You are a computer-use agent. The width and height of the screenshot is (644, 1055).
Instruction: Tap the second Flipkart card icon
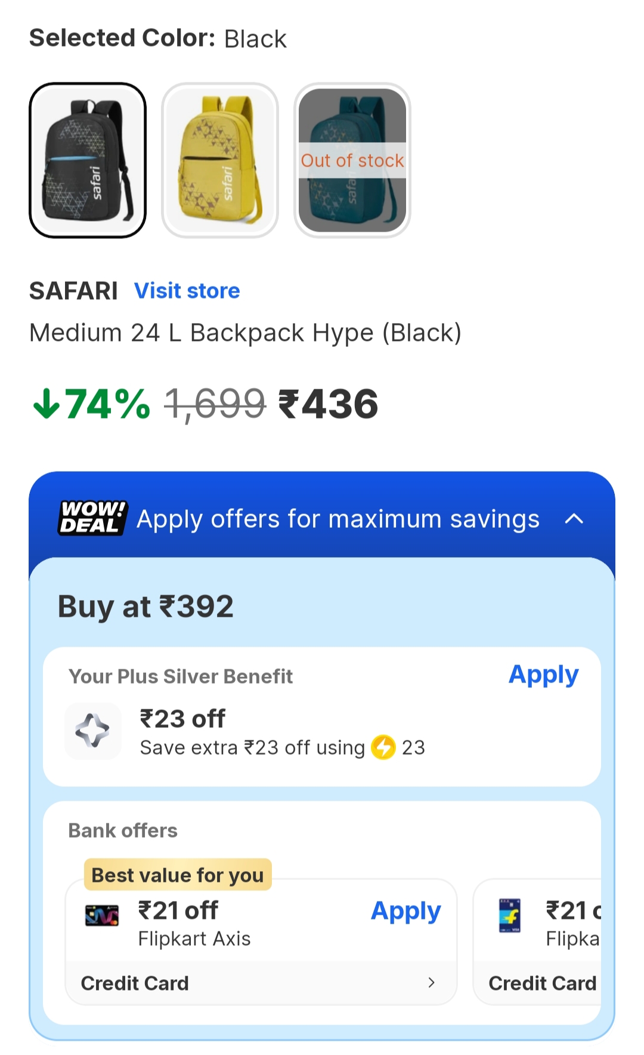pyautogui.click(x=510, y=915)
